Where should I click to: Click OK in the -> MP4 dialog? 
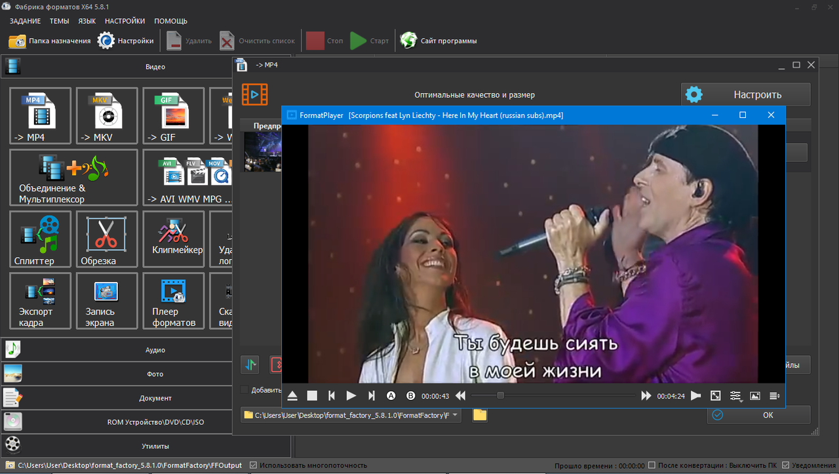(x=758, y=415)
